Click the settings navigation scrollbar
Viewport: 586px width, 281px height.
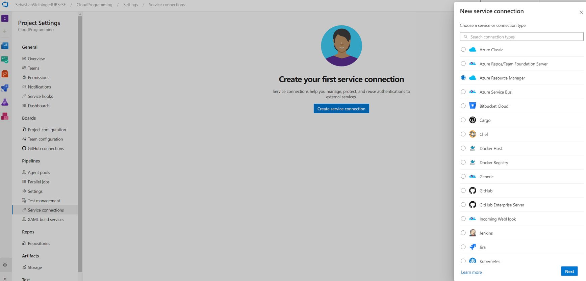[80, 144]
